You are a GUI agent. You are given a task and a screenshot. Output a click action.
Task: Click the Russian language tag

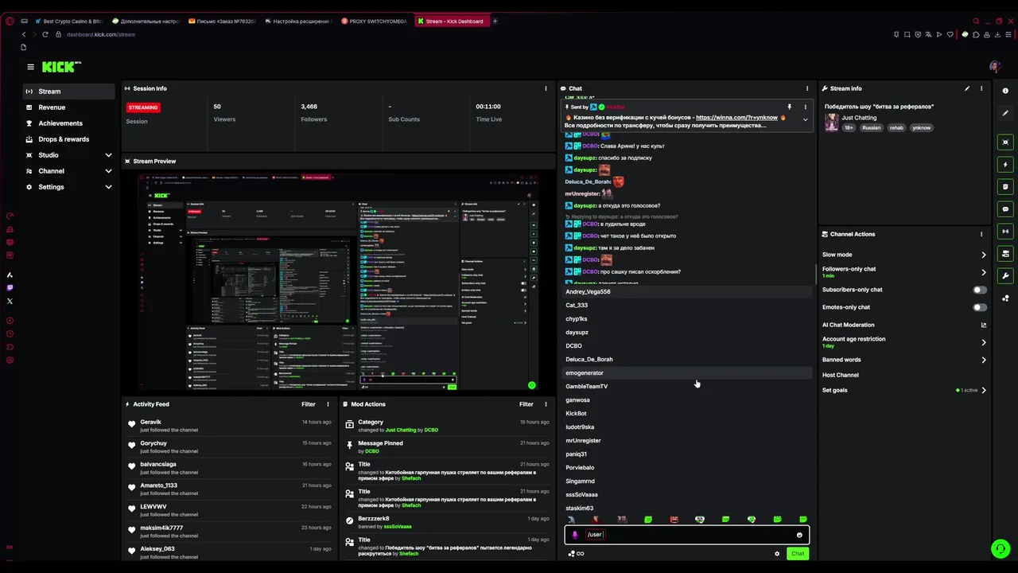[x=872, y=127]
